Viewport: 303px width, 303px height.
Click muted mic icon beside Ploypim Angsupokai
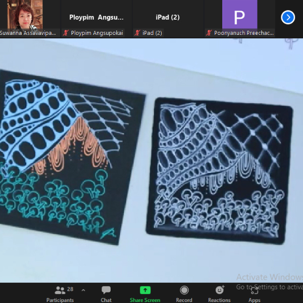[66, 33]
